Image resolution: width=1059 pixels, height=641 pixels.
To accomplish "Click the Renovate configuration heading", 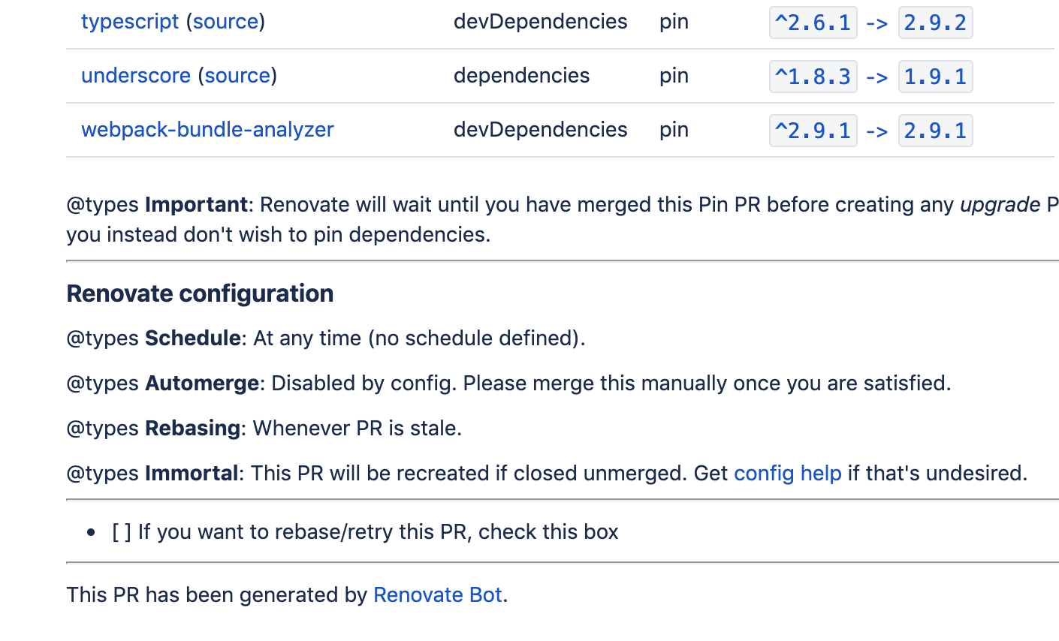I will [x=200, y=293].
